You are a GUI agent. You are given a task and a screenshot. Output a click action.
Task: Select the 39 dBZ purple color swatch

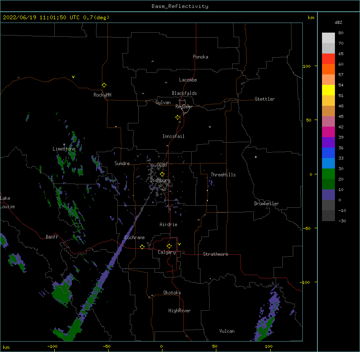click(328, 142)
